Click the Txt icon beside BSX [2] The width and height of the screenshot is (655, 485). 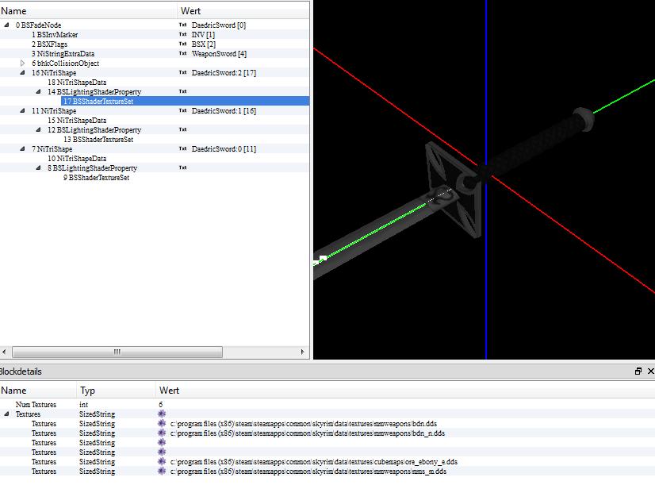pyautogui.click(x=182, y=44)
